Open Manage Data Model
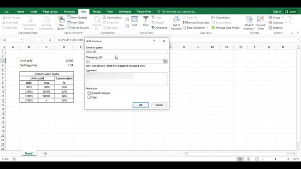This screenshot has width=301, height=169. click(225, 28)
